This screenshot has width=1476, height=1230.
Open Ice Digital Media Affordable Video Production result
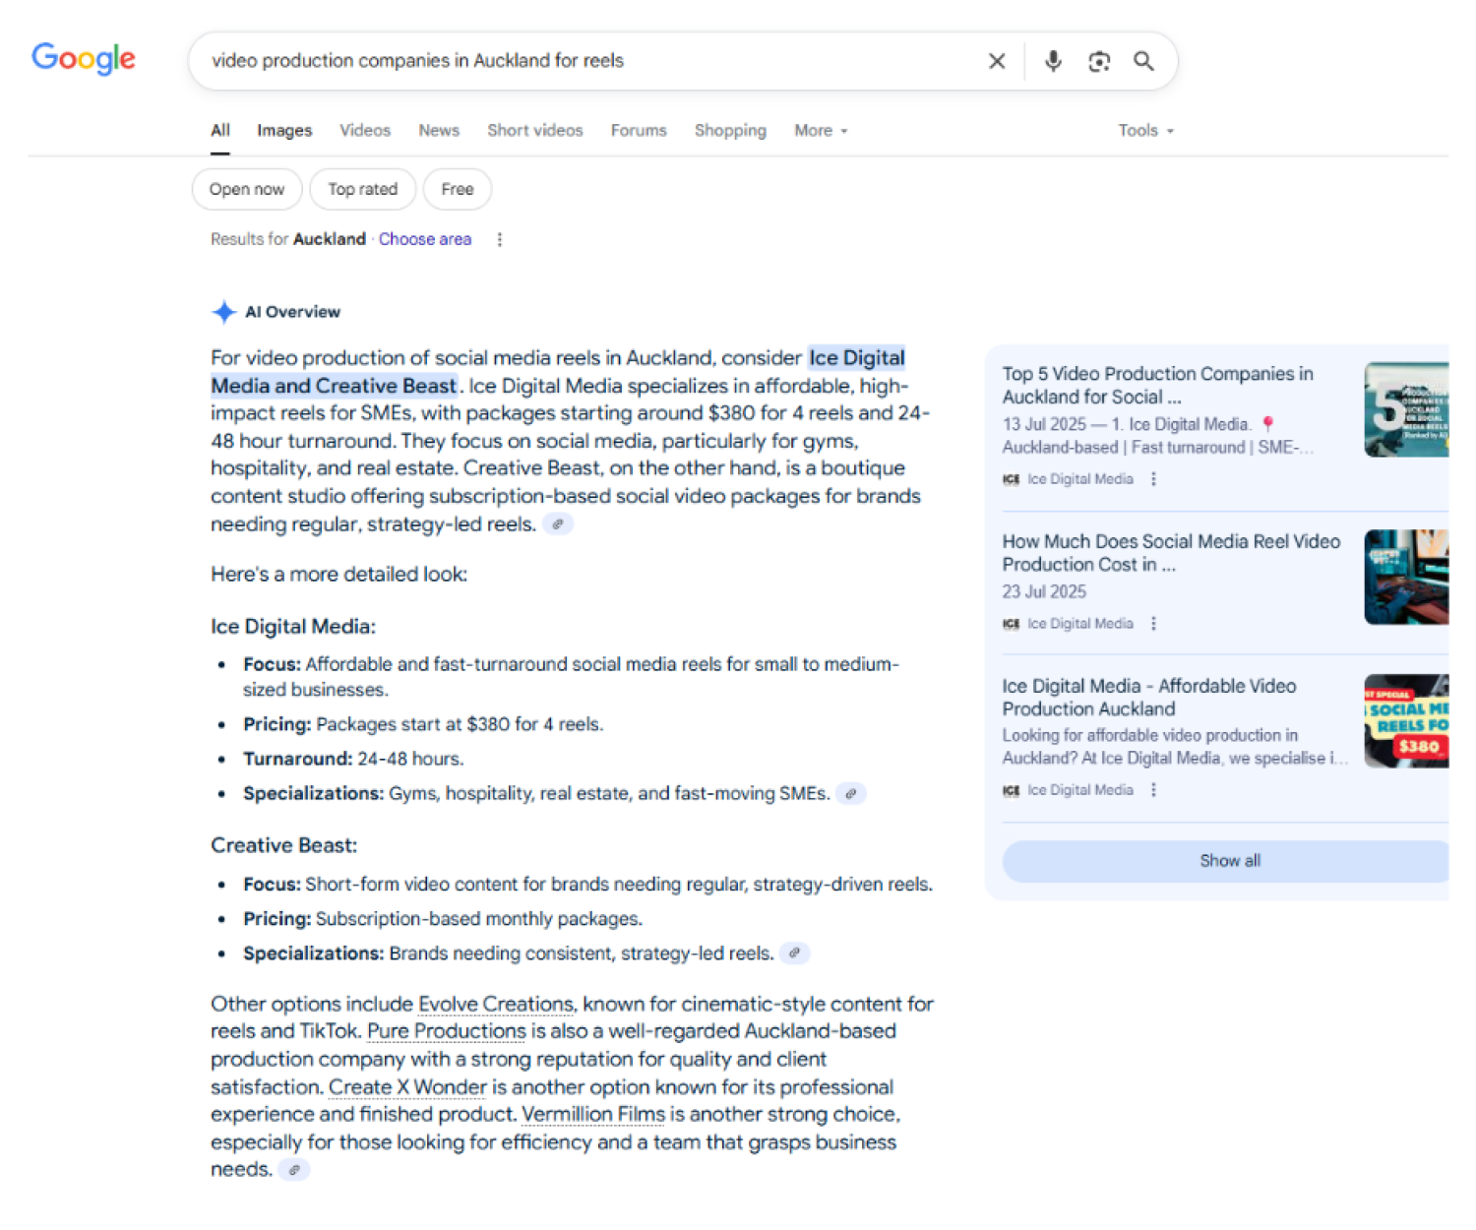[1149, 697]
